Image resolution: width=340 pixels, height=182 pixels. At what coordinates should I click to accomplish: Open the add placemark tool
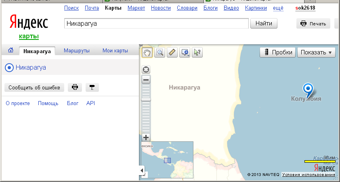185,52
